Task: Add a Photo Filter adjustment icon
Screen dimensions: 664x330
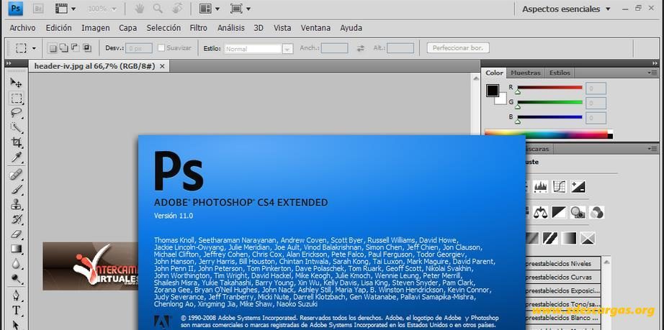Action: pyautogui.click(x=578, y=212)
